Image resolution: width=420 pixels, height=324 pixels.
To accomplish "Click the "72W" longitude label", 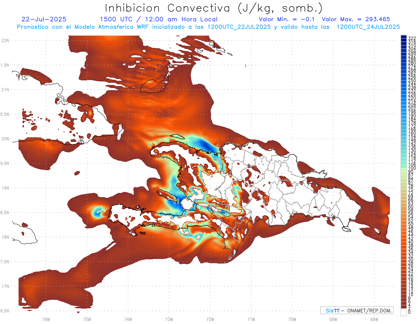I will 210,319.
